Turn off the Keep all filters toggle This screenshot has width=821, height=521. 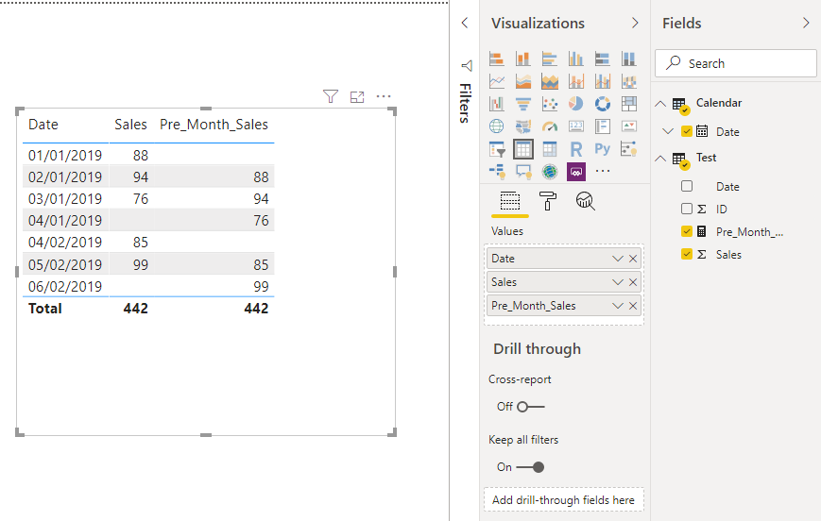coord(530,467)
